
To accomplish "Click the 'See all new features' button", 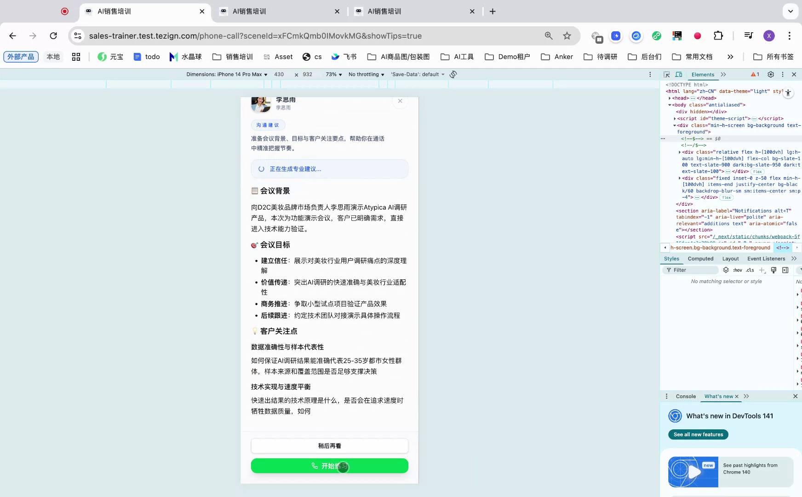I will click(698, 434).
